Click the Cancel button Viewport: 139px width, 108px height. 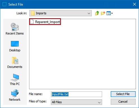pyautogui.click(x=123, y=102)
